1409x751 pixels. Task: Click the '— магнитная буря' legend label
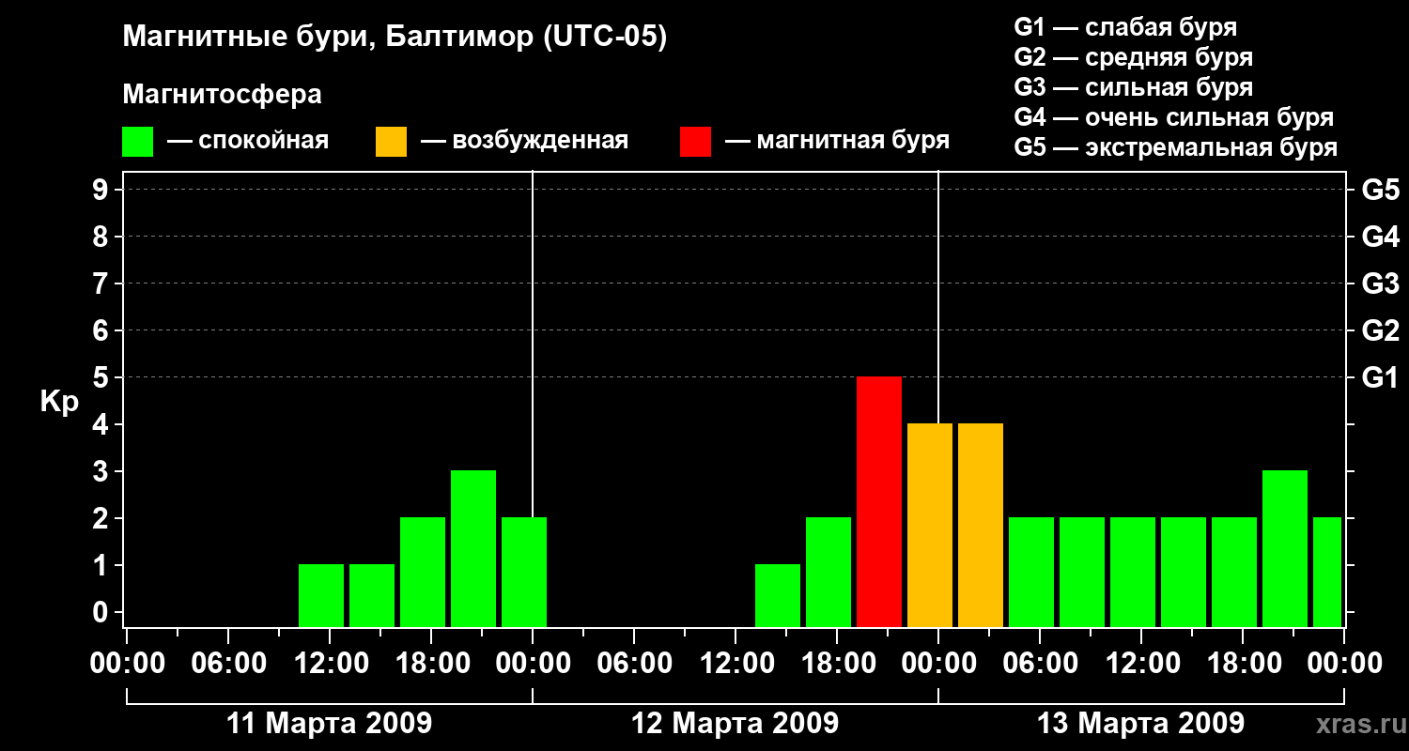(x=837, y=141)
